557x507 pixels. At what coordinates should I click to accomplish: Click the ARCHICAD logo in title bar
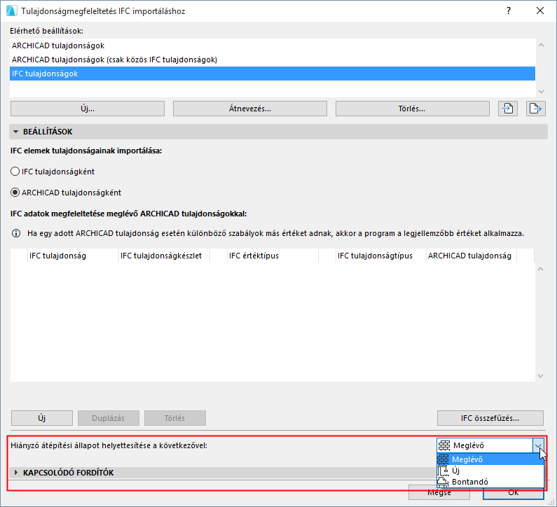pos(11,11)
